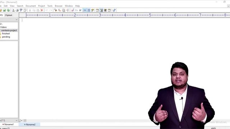Switch to the Noname1 document tab
This screenshot has width=230, height=129.
coord(8,124)
